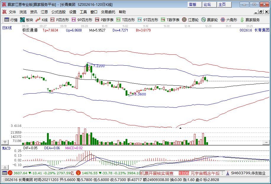Open 江恩轮 Gann wheel tool
271x184 pixels.
(x=190, y=20)
